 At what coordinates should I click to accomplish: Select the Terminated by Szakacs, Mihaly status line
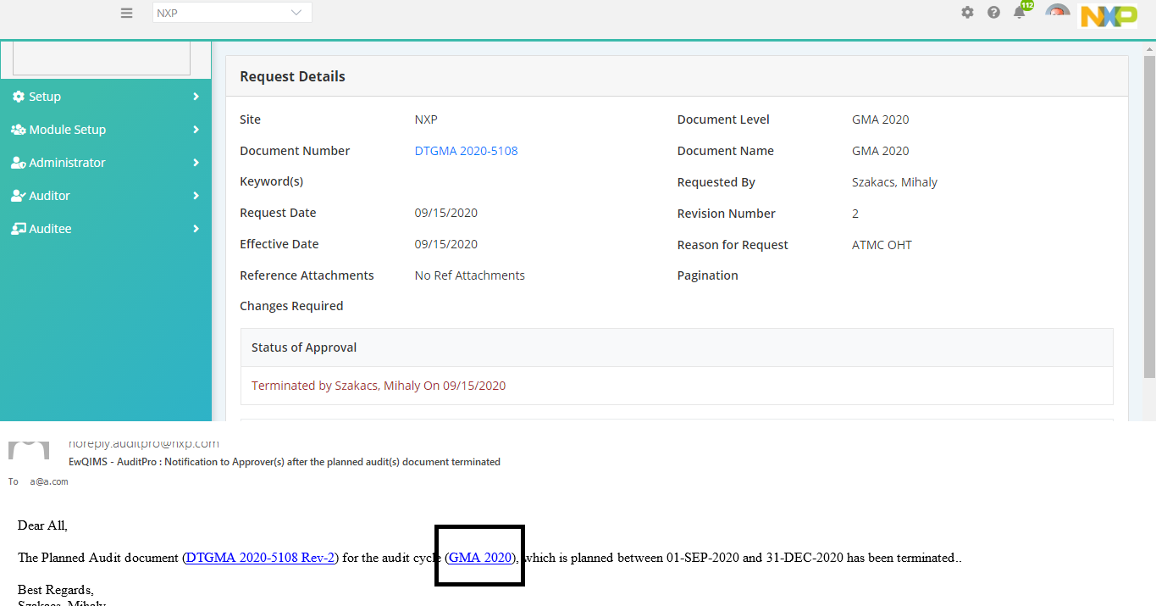[x=379, y=386]
